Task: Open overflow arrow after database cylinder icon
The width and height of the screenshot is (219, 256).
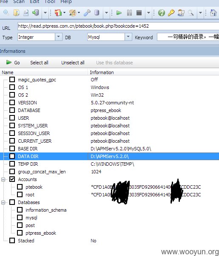Action: coord(106,13)
